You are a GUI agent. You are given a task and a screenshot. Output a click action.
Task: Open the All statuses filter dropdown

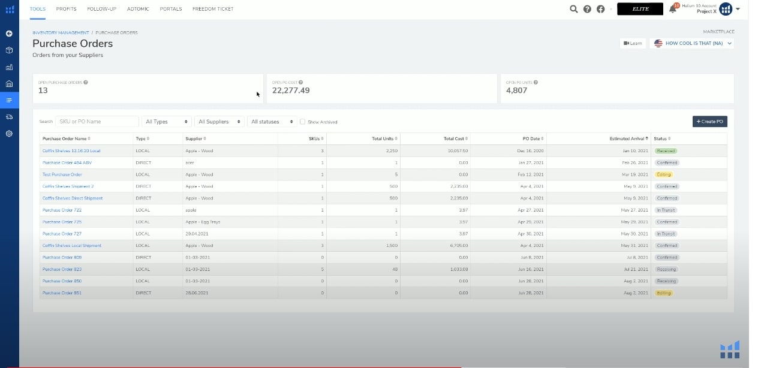[272, 121]
